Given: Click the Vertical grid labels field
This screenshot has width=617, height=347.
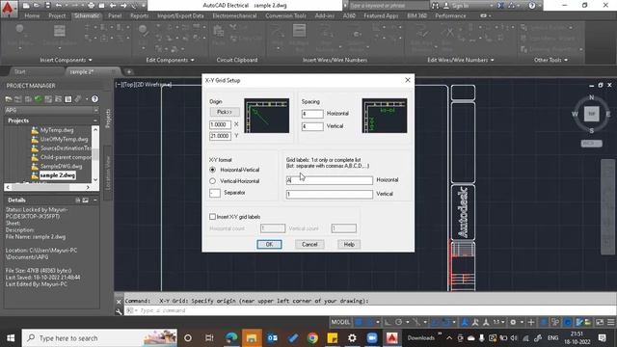Looking at the screenshot, I should click(x=330, y=195).
